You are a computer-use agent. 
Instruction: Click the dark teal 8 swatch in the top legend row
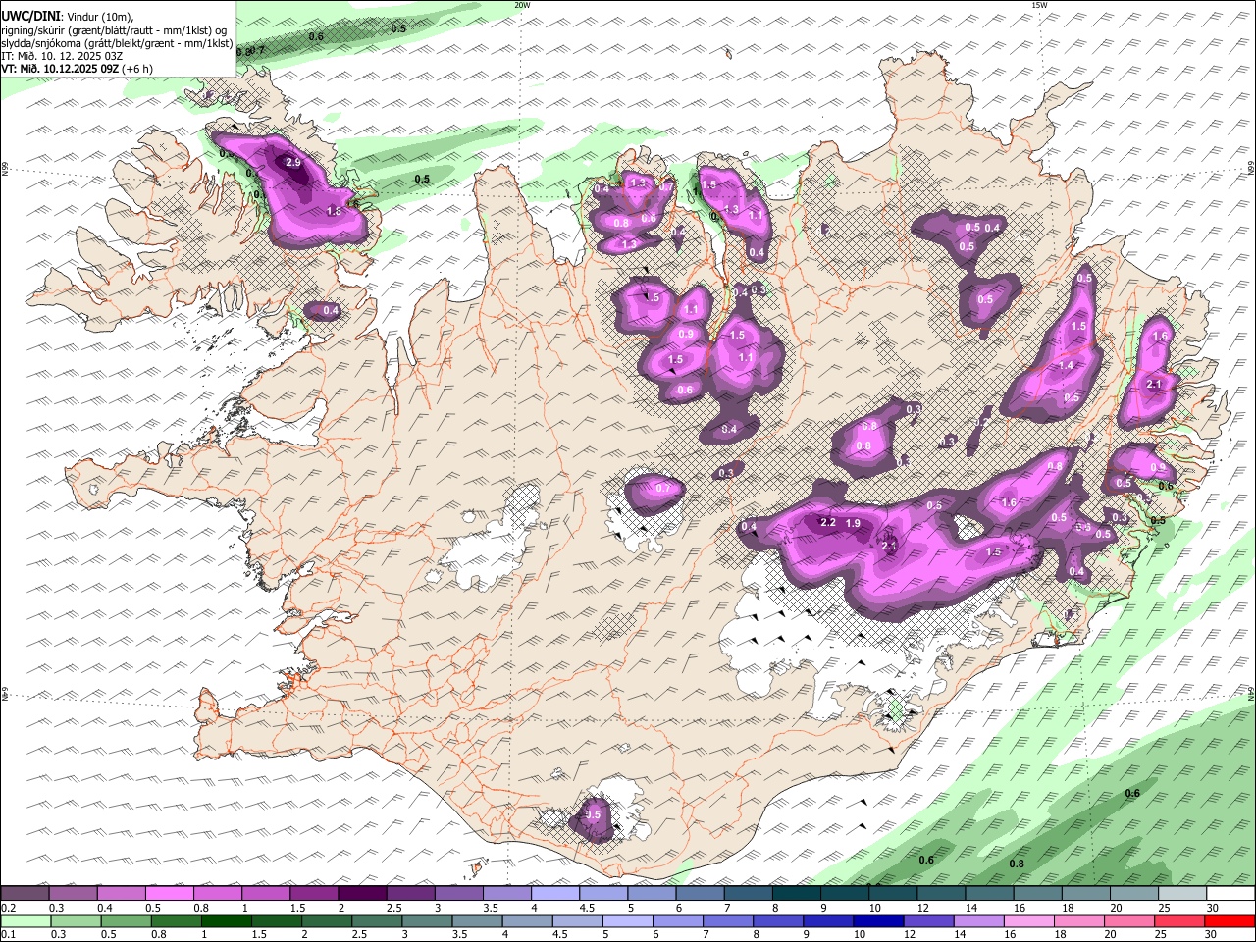(x=796, y=894)
